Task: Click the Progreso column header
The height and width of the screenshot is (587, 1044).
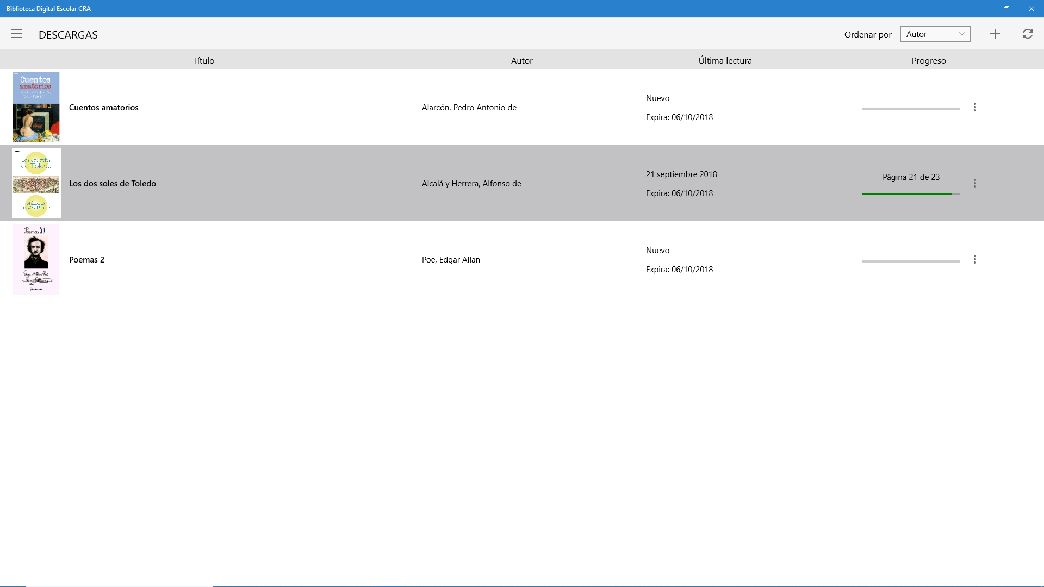Action: (928, 60)
